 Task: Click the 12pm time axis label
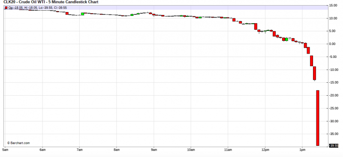(x=265, y=150)
